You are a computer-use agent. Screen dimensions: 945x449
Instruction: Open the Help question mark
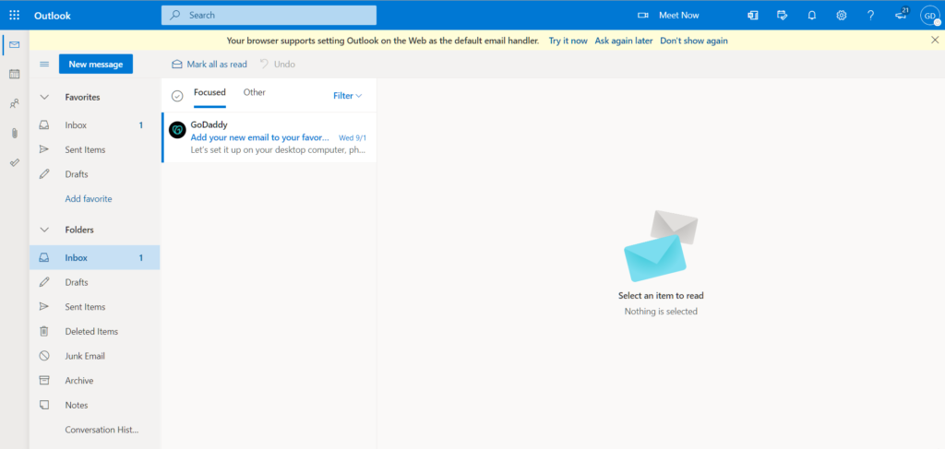click(x=871, y=15)
